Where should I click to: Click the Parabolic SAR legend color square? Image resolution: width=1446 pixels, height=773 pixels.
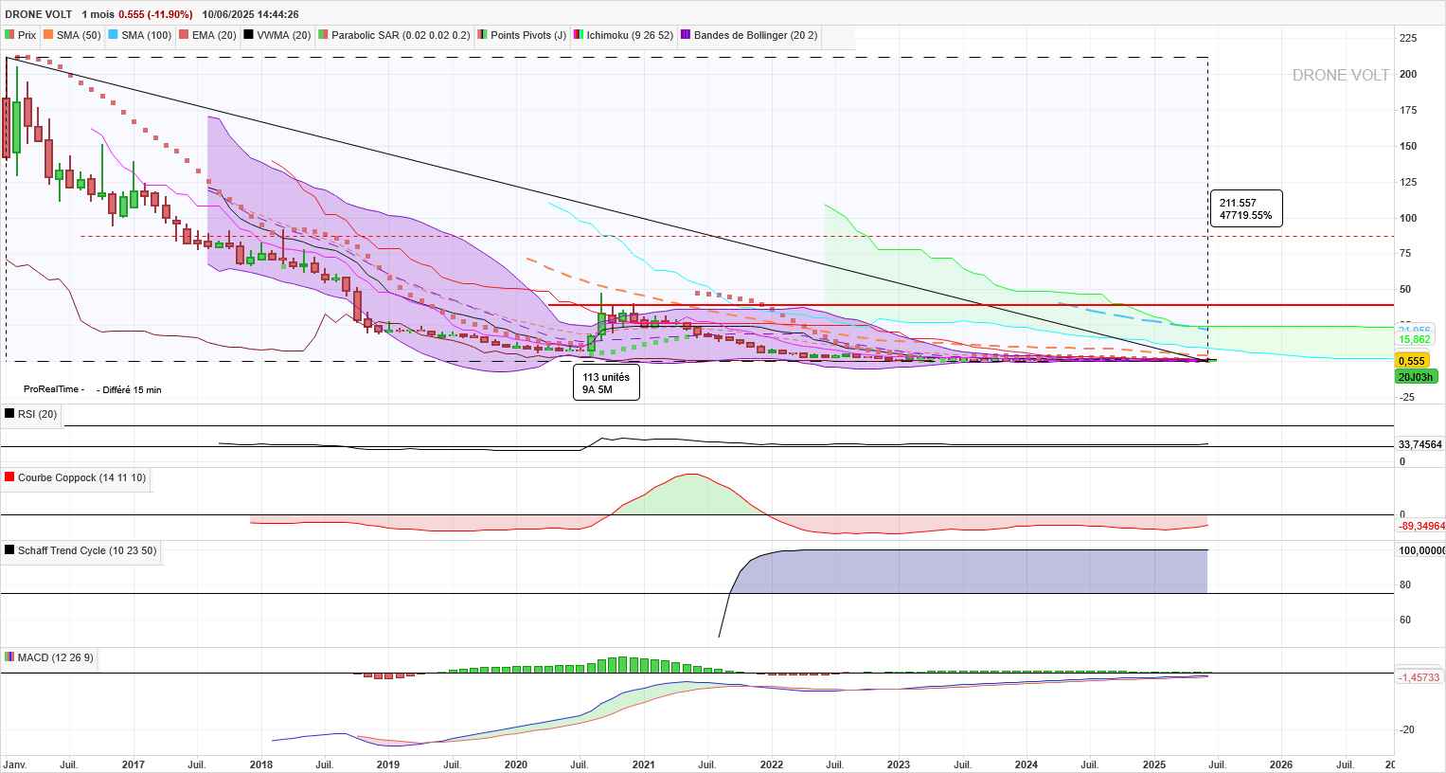coord(323,35)
